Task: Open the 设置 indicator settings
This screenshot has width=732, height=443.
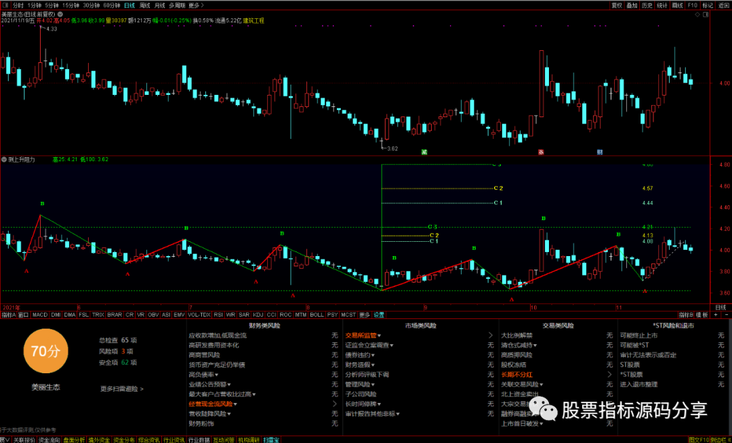Action: click(379, 315)
